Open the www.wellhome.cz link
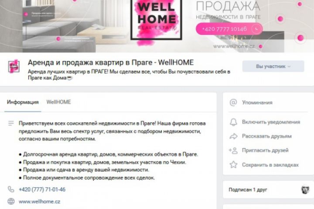The height and width of the screenshot is (209, 314). point(39,202)
